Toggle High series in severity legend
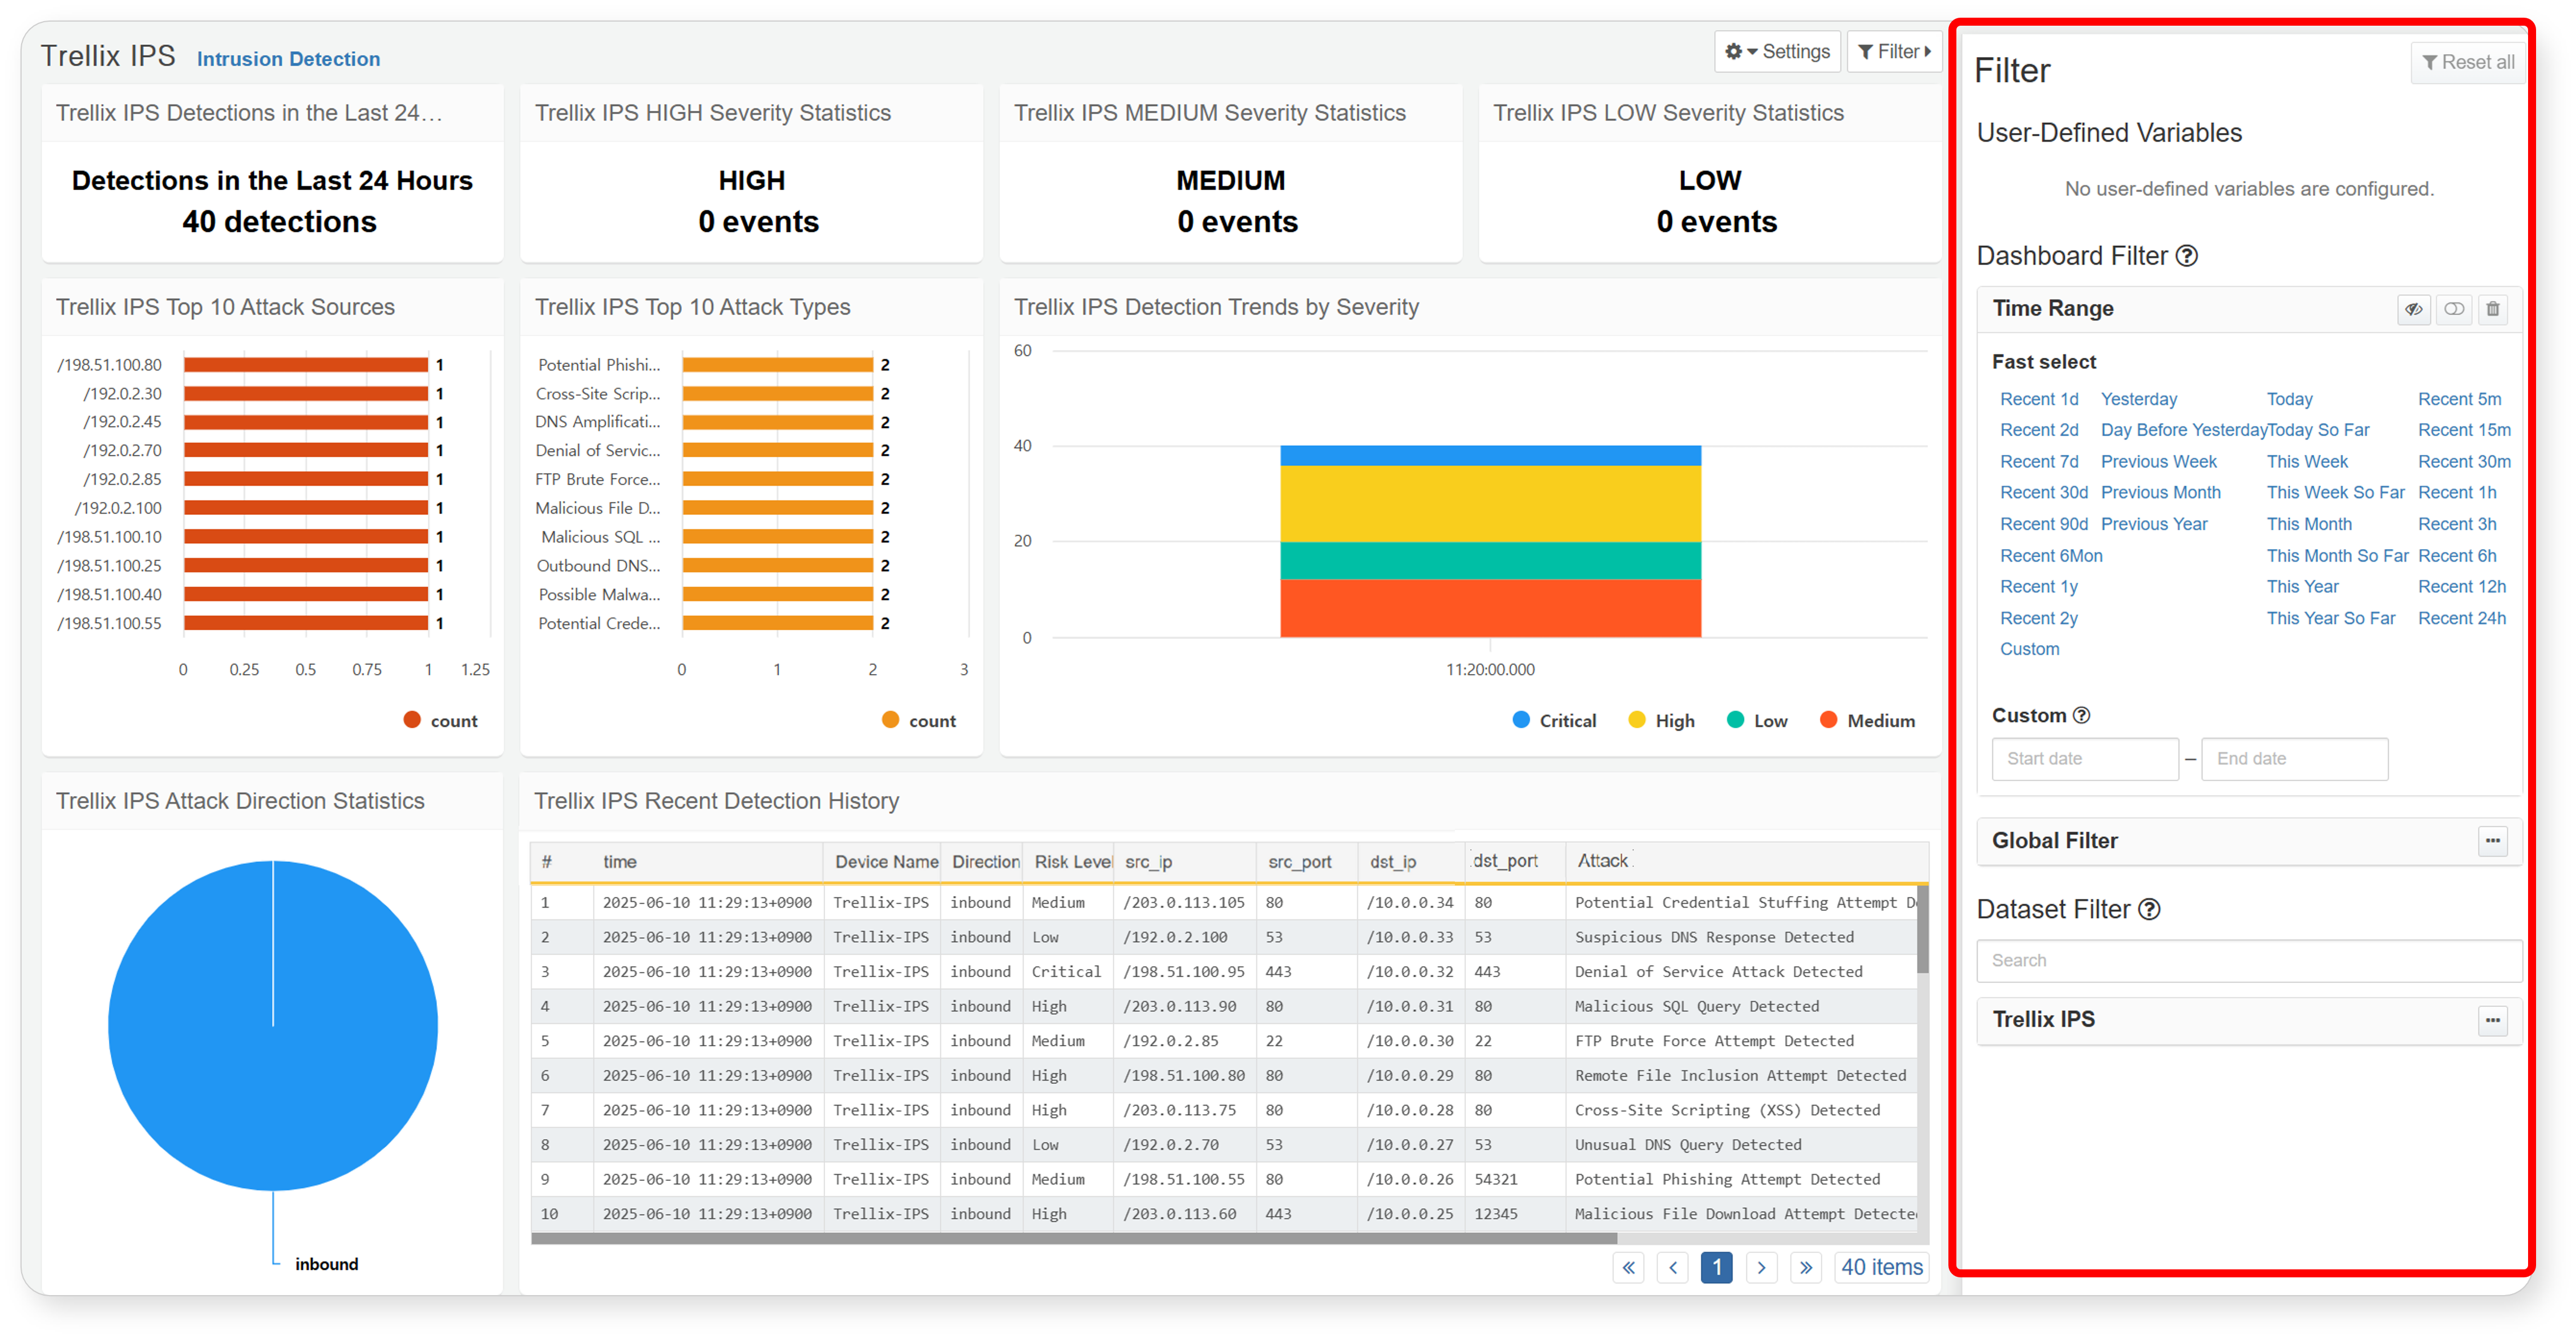This screenshot has height=1339, width=2576. tap(1661, 720)
